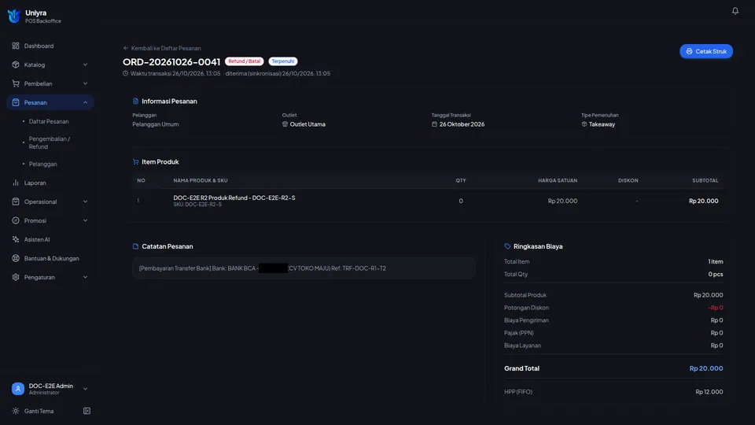Click SKU: DOC-E2E-R2-S text
Image resolution: width=755 pixels, height=425 pixels.
click(x=197, y=205)
